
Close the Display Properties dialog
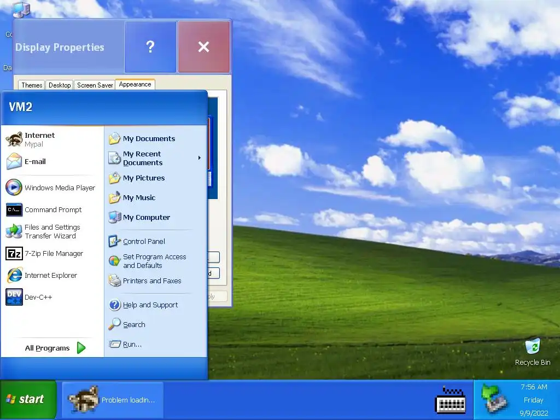(203, 47)
